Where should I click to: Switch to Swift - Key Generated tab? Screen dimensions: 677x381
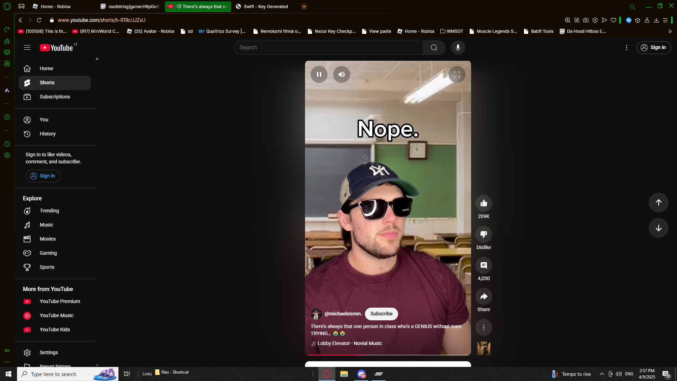[265, 6]
